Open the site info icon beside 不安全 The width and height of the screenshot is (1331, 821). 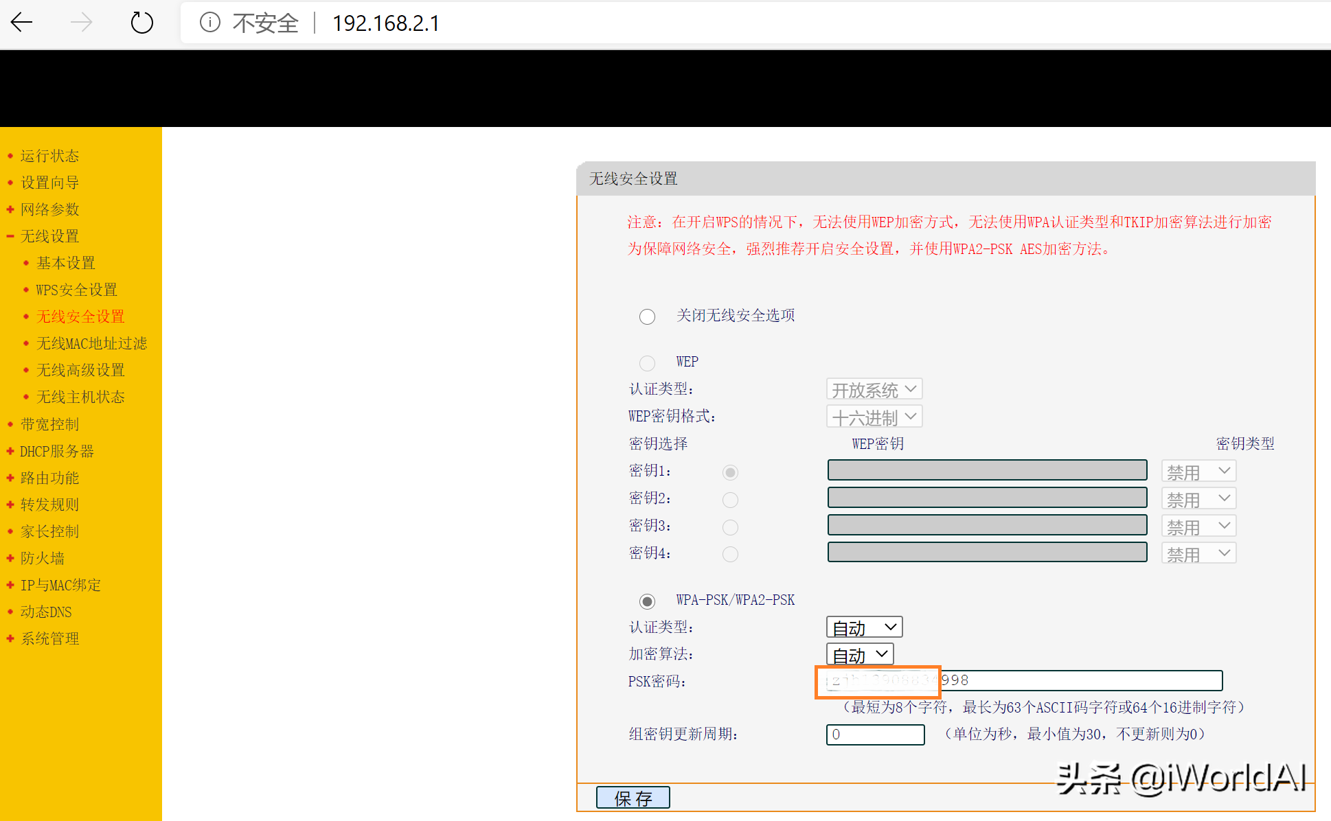pos(209,23)
